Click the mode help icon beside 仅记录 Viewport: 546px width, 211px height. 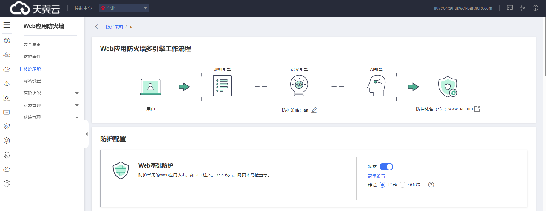tap(431, 185)
